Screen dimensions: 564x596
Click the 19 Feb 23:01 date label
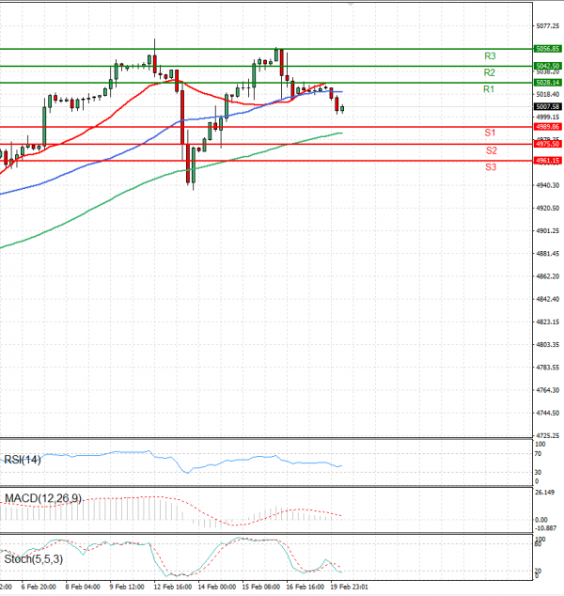[349, 587]
